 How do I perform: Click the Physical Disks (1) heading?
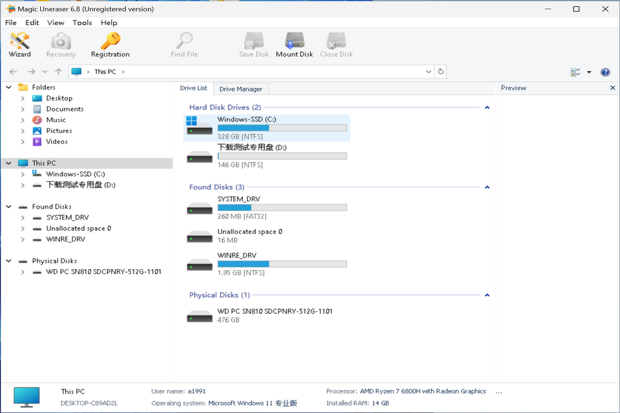[219, 295]
